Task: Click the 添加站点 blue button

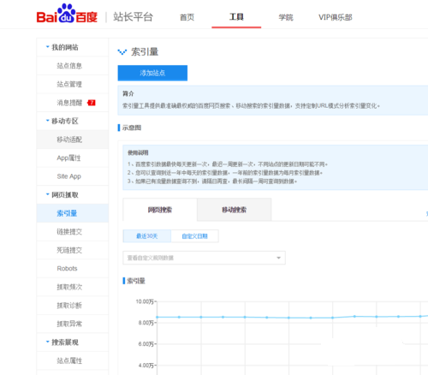Action: [x=152, y=73]
